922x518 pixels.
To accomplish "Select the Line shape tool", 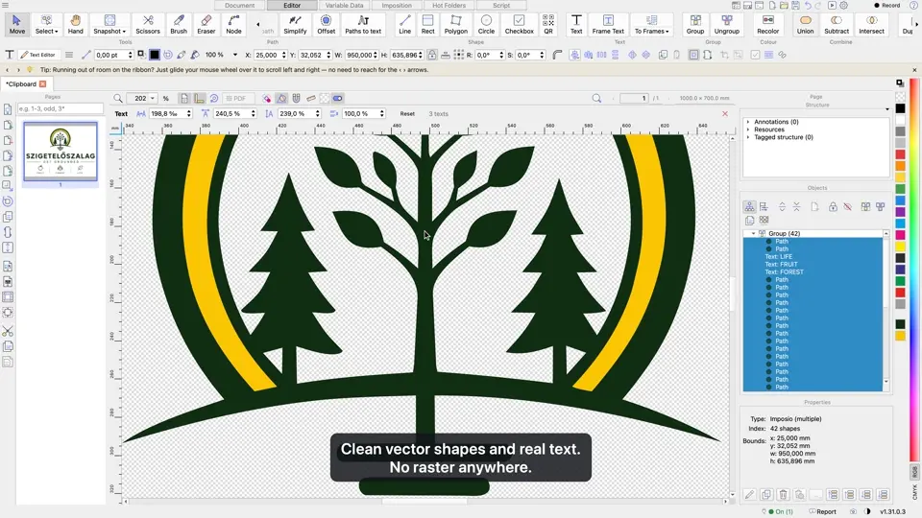I will pos(404,24).
